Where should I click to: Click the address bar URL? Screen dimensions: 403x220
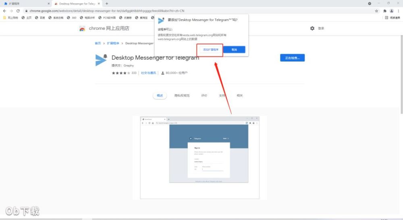point(107,11)
